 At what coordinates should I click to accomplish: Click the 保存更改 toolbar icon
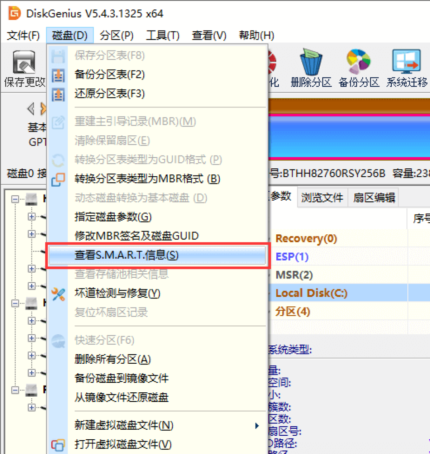pyautogui.click(x=24, y=62)
